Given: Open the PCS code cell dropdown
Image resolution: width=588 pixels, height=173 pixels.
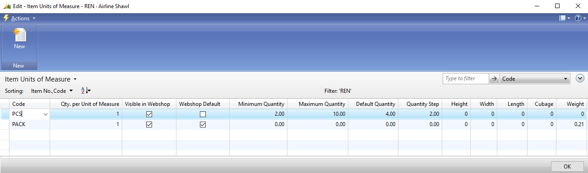Looking at the screenshot, I should (x=45, y=114).
